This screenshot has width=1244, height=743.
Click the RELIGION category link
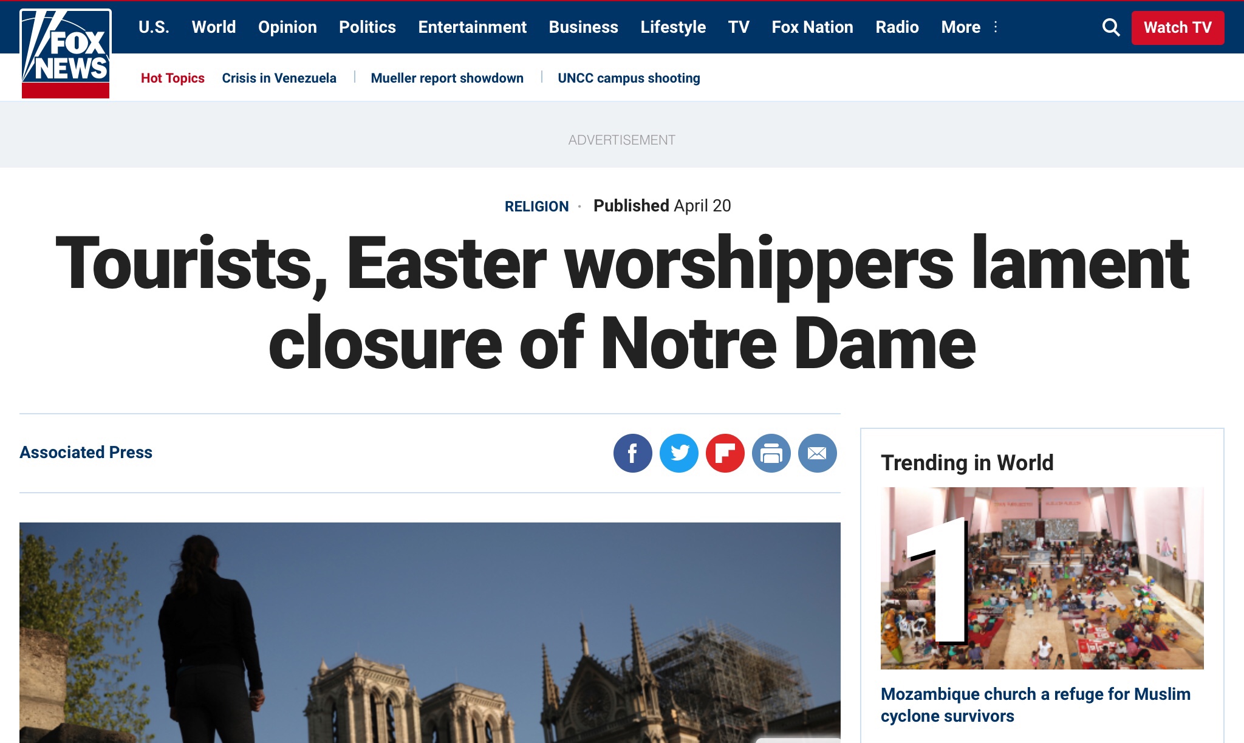pos(536,207)
